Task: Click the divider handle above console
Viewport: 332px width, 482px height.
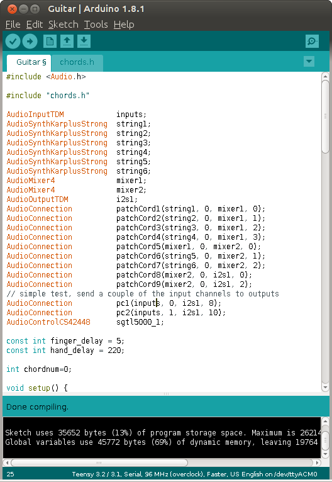Action: (x=166, y=394)
